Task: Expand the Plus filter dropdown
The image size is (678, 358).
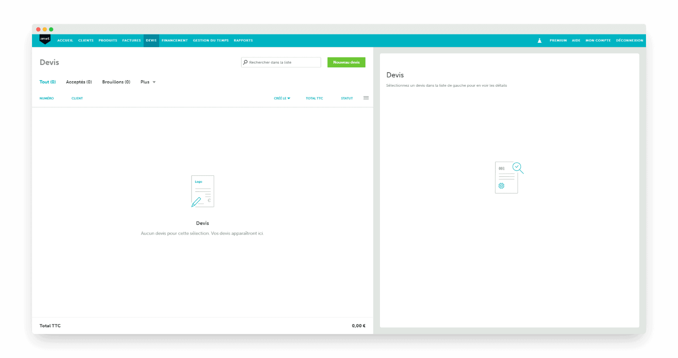Action: click(x=148, y=82)
